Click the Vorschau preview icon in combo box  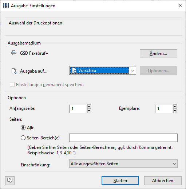74,70
